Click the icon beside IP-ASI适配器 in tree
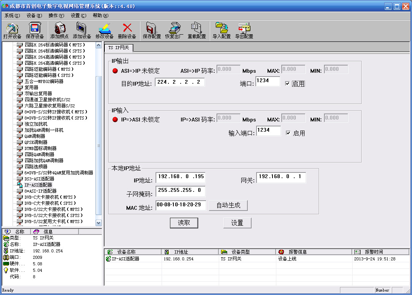 point(20,185)
